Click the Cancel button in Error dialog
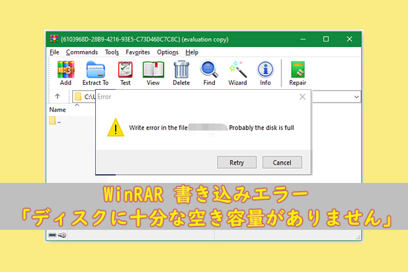Screen dimensions: 408x272 pos(282,163)
